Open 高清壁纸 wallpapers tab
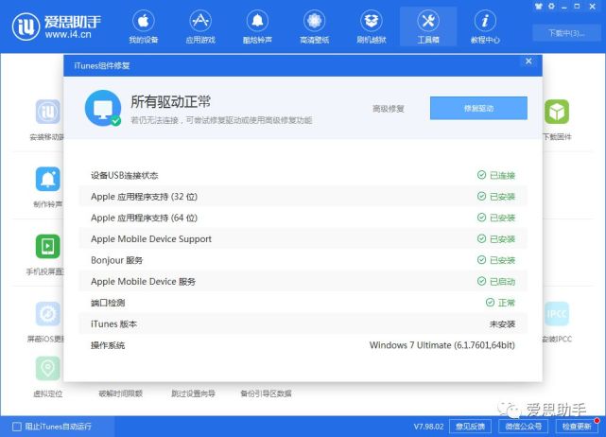This screenshot has width=606, height=437. (314, 26)
